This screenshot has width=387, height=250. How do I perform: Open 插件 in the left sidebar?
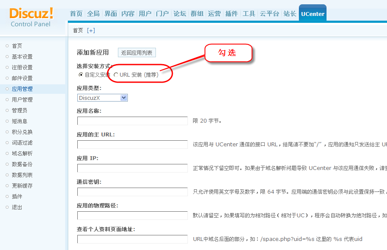pyautogui.click(x=17, y=197)
